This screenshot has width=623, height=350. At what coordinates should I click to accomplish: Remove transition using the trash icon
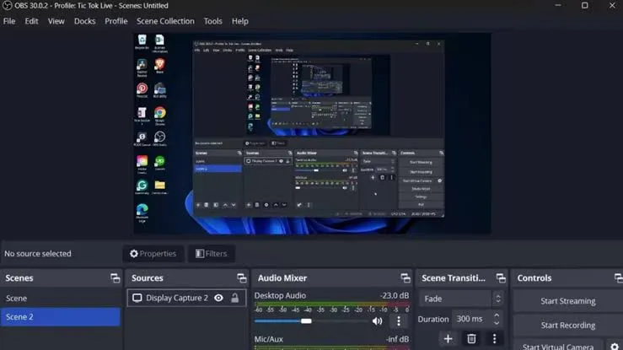pyautogui.click(x=471, y=339)
